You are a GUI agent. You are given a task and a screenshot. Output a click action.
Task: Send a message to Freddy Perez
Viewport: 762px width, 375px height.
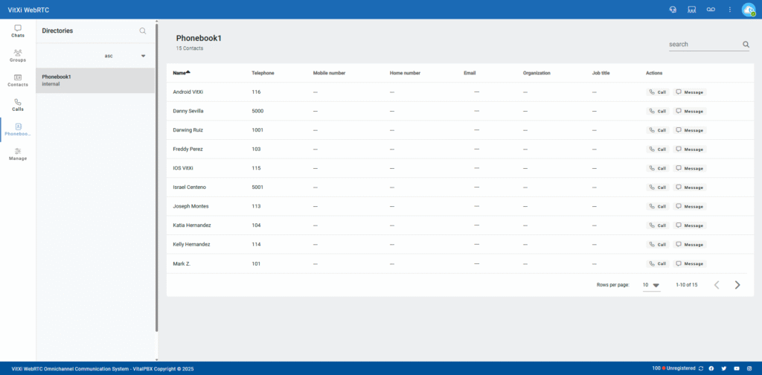click(x=690, y=149)
